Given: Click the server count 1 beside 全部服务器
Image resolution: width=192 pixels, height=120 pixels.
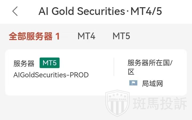Looking at the screenshot, I should click(x=58, y=36).
